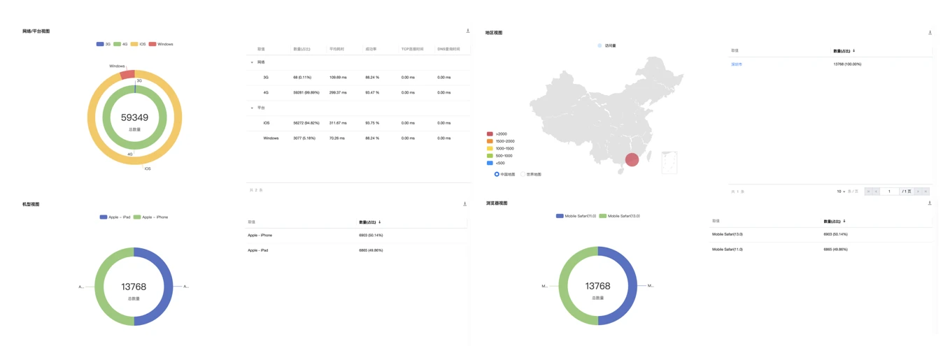Download the 机型视图 panel data
This screenshot has width=950, height=346.
click(x=465, y=204)
